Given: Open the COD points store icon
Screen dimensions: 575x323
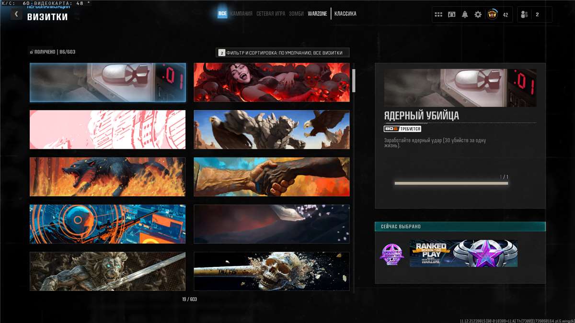Looking at the screenshot, I should [451, 15].
